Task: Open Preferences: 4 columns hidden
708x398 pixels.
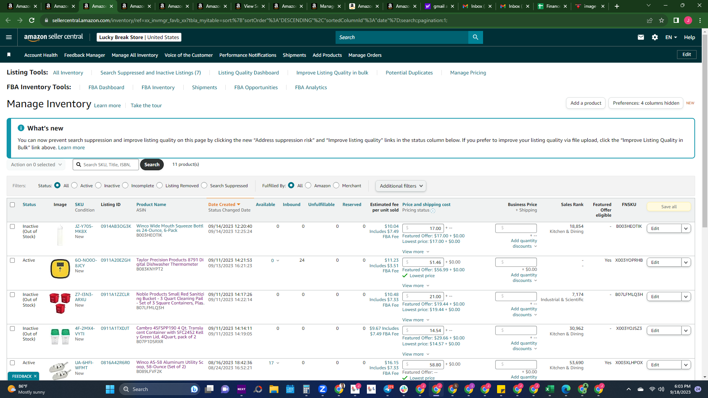Action: coord(646,103)
